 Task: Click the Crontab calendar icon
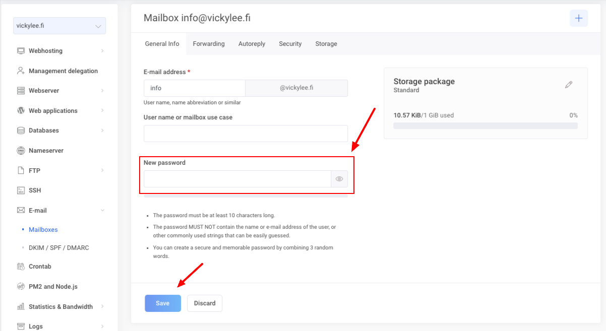click(21, 267)
